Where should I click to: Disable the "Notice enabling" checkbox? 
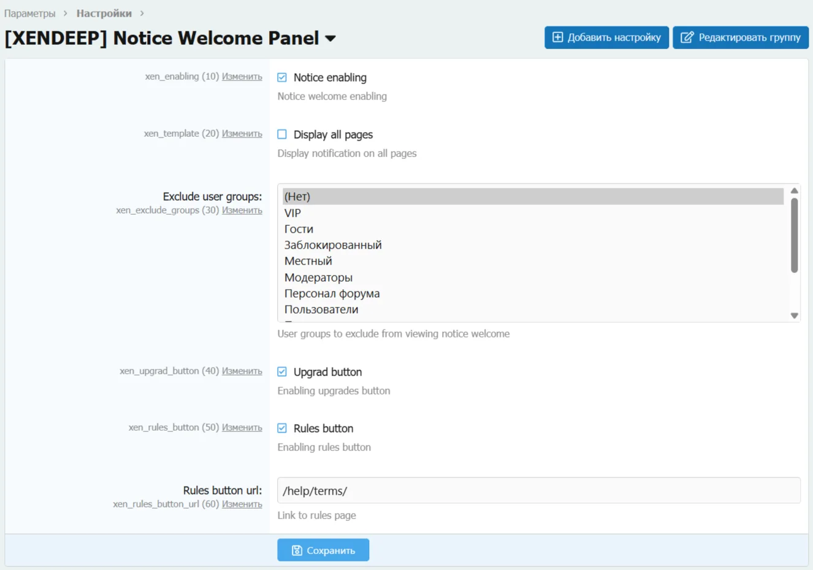coord(282,77)
